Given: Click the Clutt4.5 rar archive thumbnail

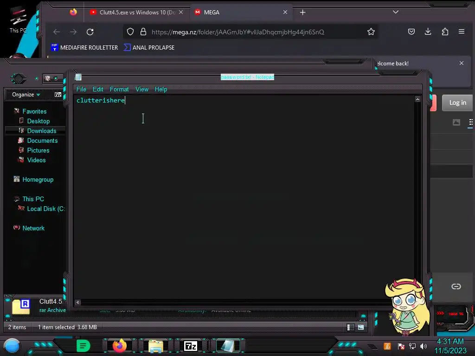Looking at the screenshot, I should coord(21,306).
